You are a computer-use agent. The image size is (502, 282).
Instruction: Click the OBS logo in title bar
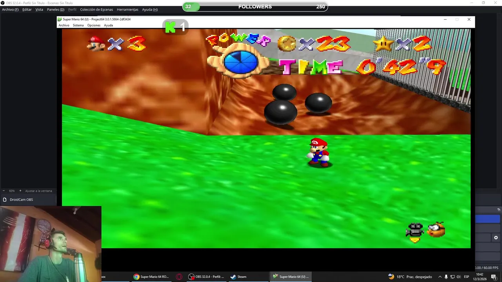3,3
